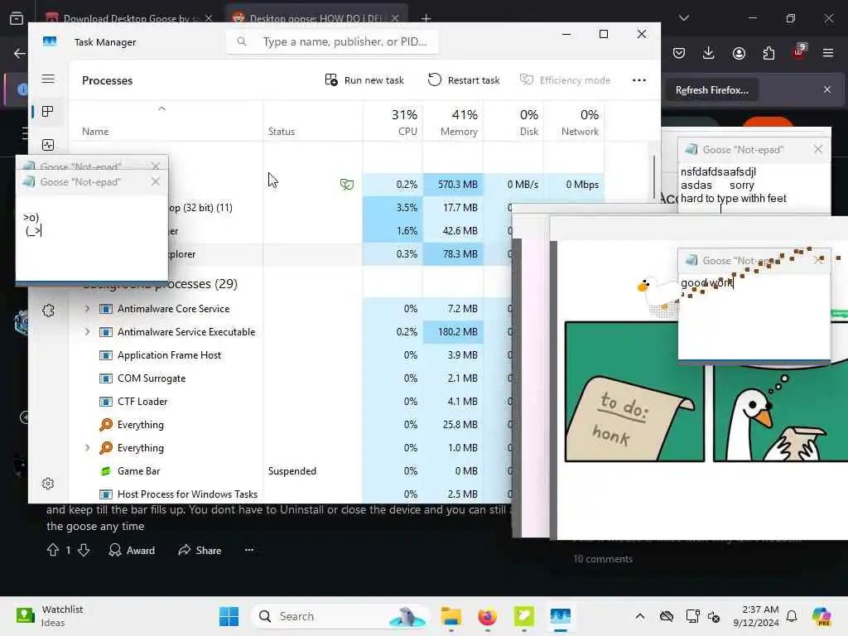Close the Goose Not-epad window with >o) text

[x=156, y=181]
